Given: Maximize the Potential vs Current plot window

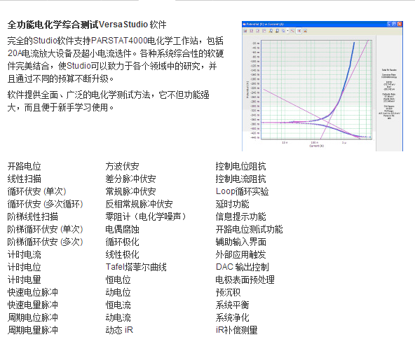Looking at the screenshot, I should coord(395,24).
